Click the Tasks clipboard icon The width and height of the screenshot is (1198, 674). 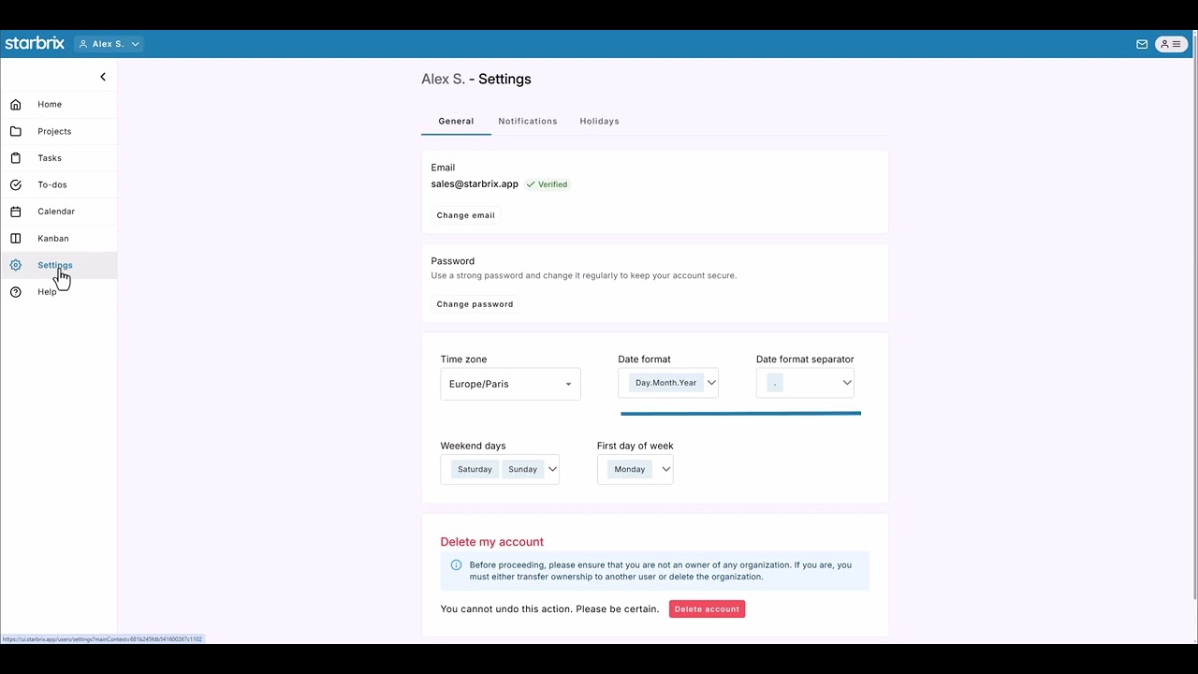[x=16, y=158]
